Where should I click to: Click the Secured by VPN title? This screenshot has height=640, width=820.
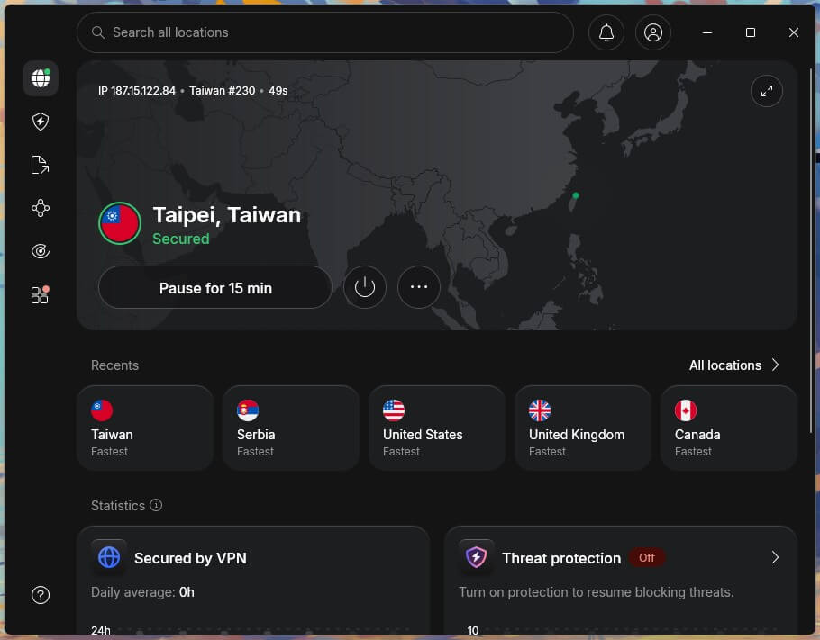[190, 558]
